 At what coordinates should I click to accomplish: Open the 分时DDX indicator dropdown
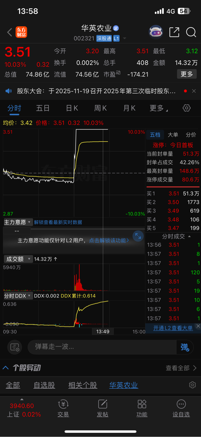pos(18,296)
